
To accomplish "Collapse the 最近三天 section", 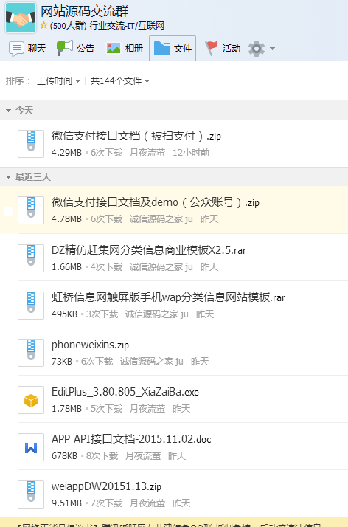I will [x=8, y=177].
